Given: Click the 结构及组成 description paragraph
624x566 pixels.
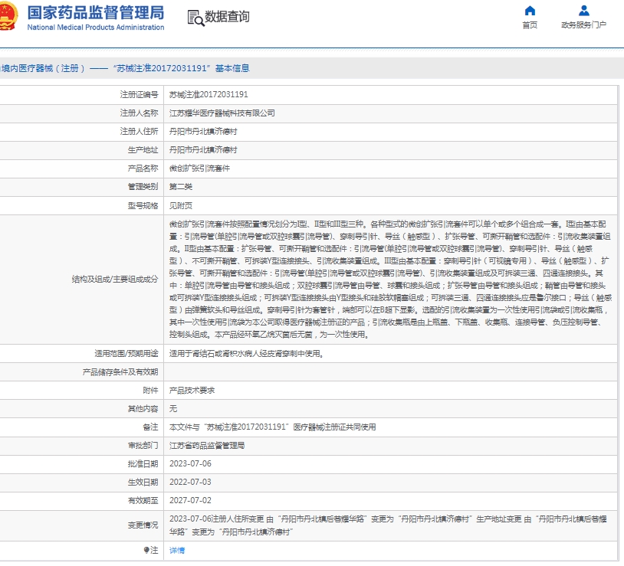Looking at the screenshot, I should [390, 280].
